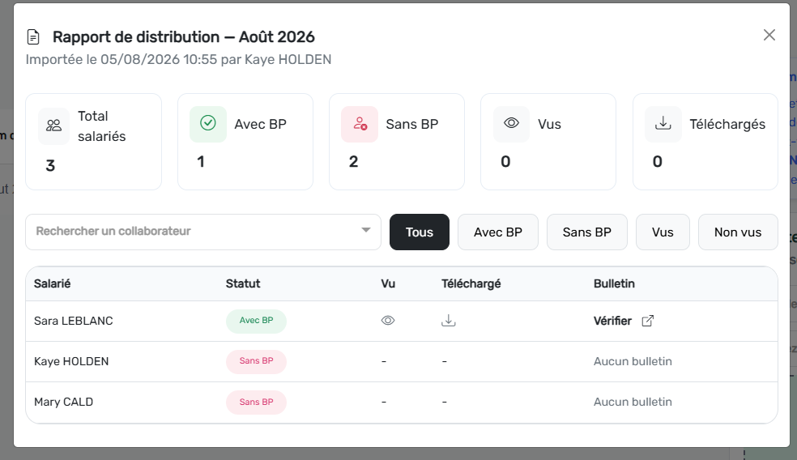Click the green checkmark Avec BP icon
797x460 pixels.
coord(208,124)
